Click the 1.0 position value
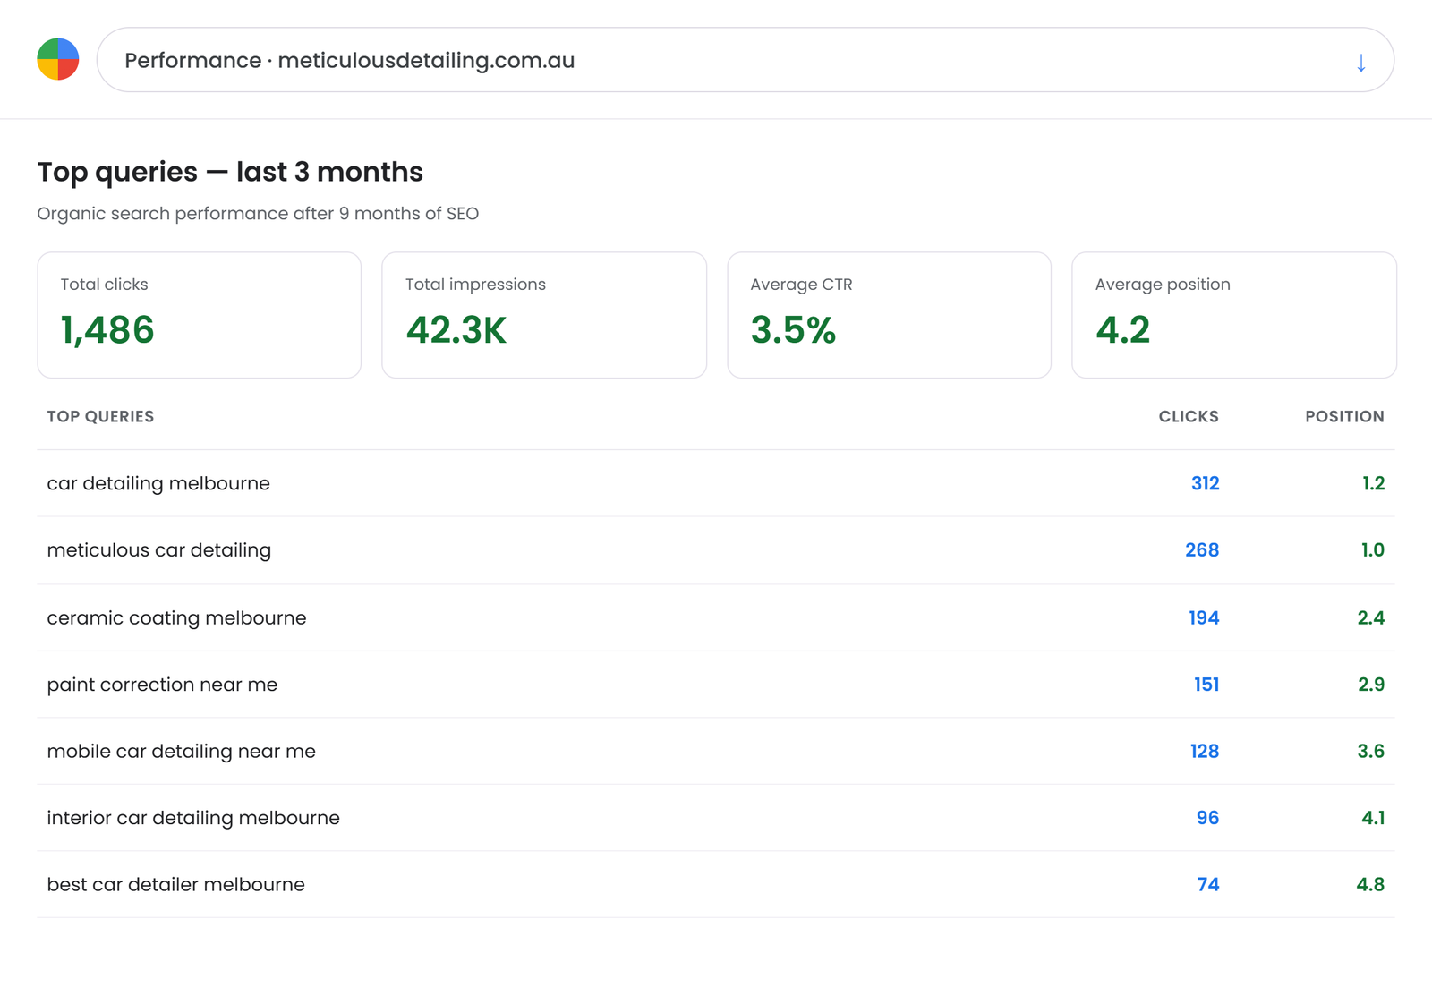The width and height of the screenshot is (1432, 987). [x=1373, y=550]
